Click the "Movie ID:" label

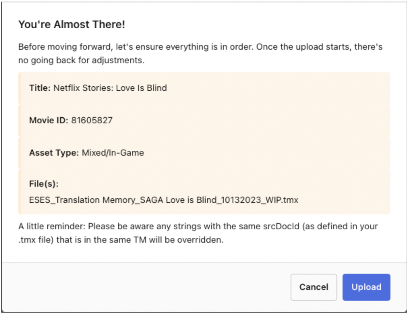pos(49,120)
